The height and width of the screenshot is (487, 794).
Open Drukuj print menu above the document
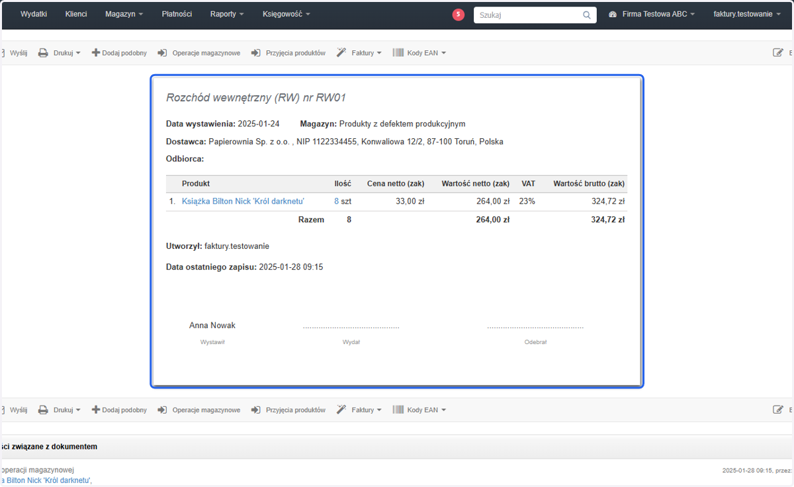pos(59,53)
